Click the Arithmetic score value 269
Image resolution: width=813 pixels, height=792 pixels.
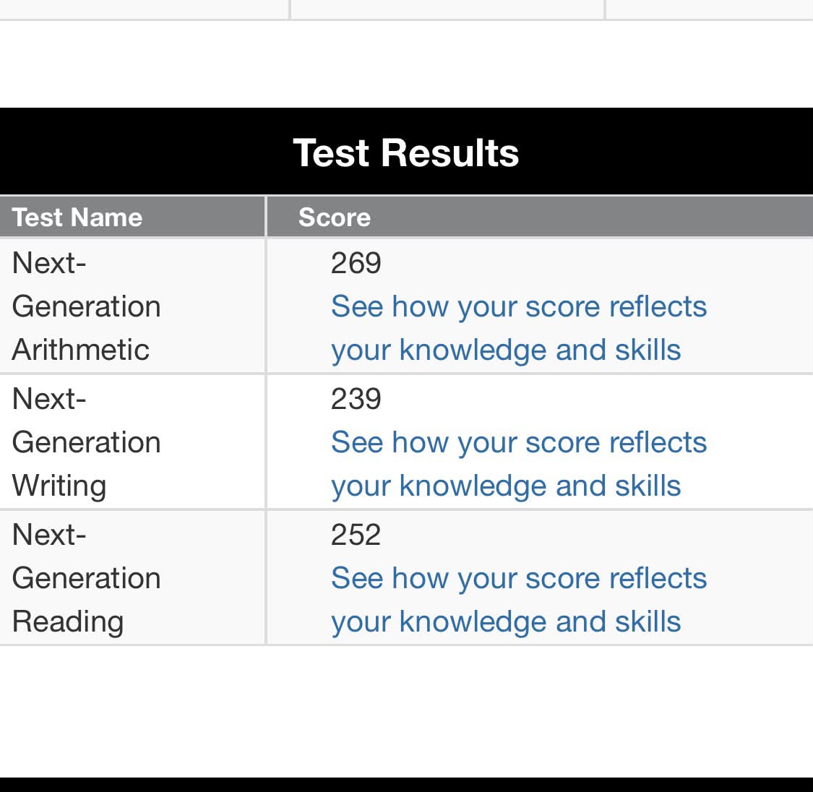coord(356,263)
